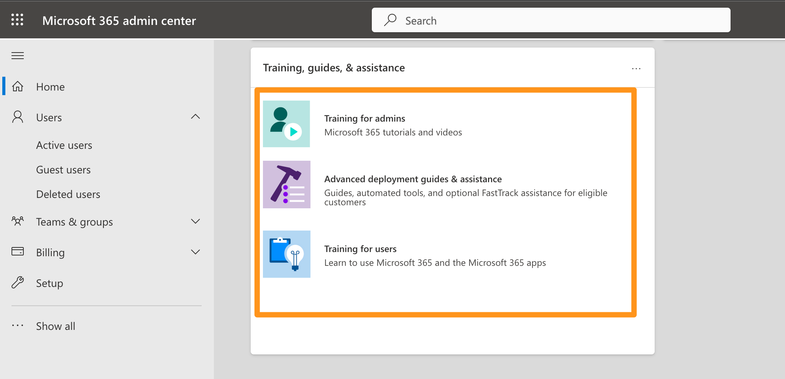Collapse navigation with the hamburger menu icon

[18, 56]
